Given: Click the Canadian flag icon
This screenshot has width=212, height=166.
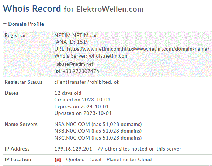Looking at the screenshot, I should (x=58, y=160).
